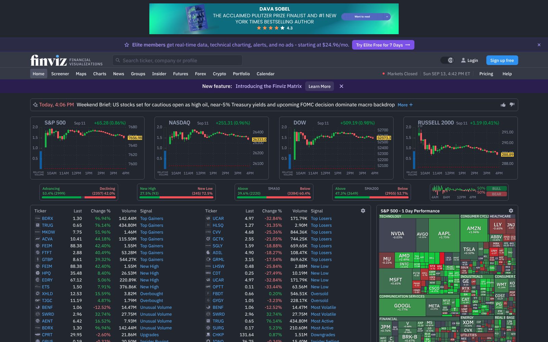This screenshot has height=342, width=548.
Task: Click the GOOGL tile in the heatmap
Action: (402, 307)
